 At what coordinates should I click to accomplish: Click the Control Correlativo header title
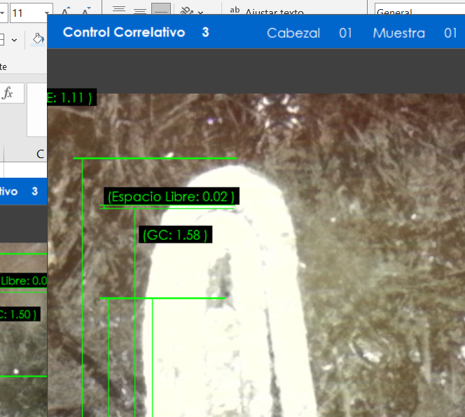(124, 33)
